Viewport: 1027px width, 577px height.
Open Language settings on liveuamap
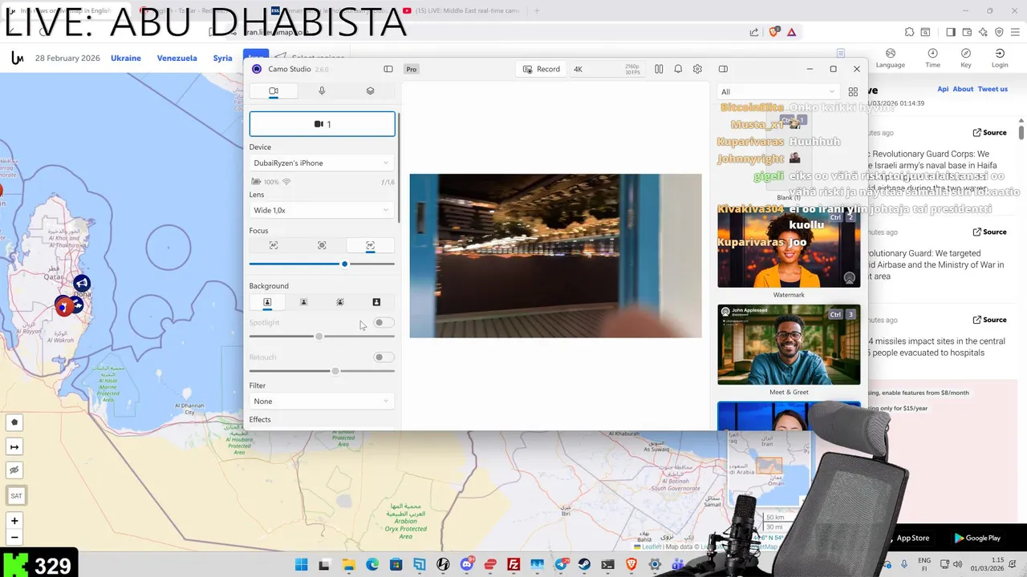(891, 59)
